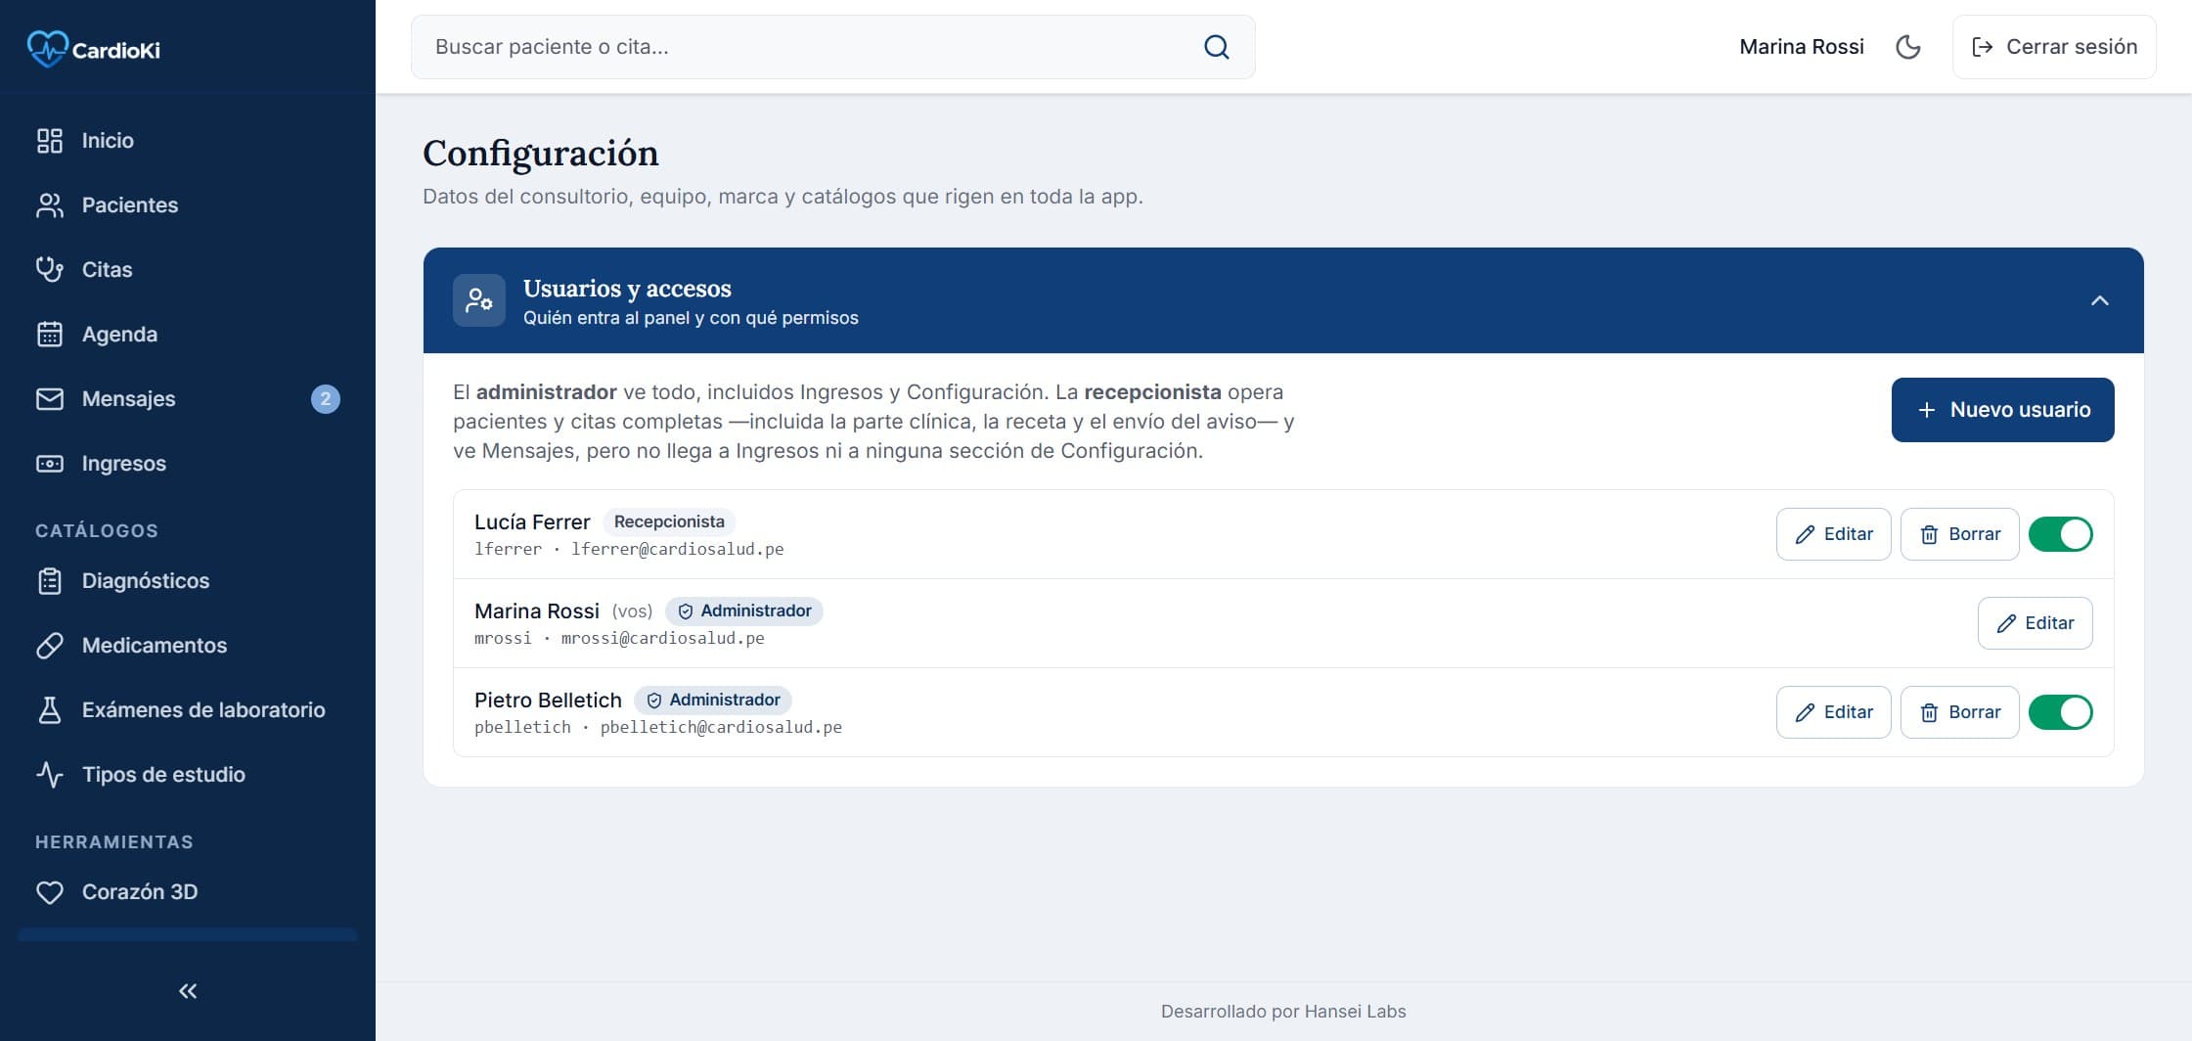Click the Ingresos banknote icon

click(50, 464)
